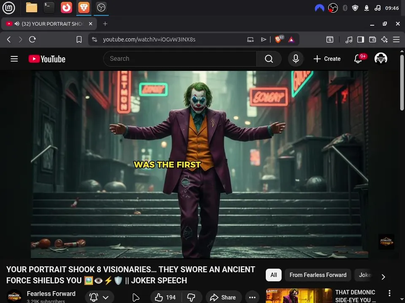The height and width of the screenshot is (303, 405).
Task: Start voice search with the microphone
Action: pos(296,59)
